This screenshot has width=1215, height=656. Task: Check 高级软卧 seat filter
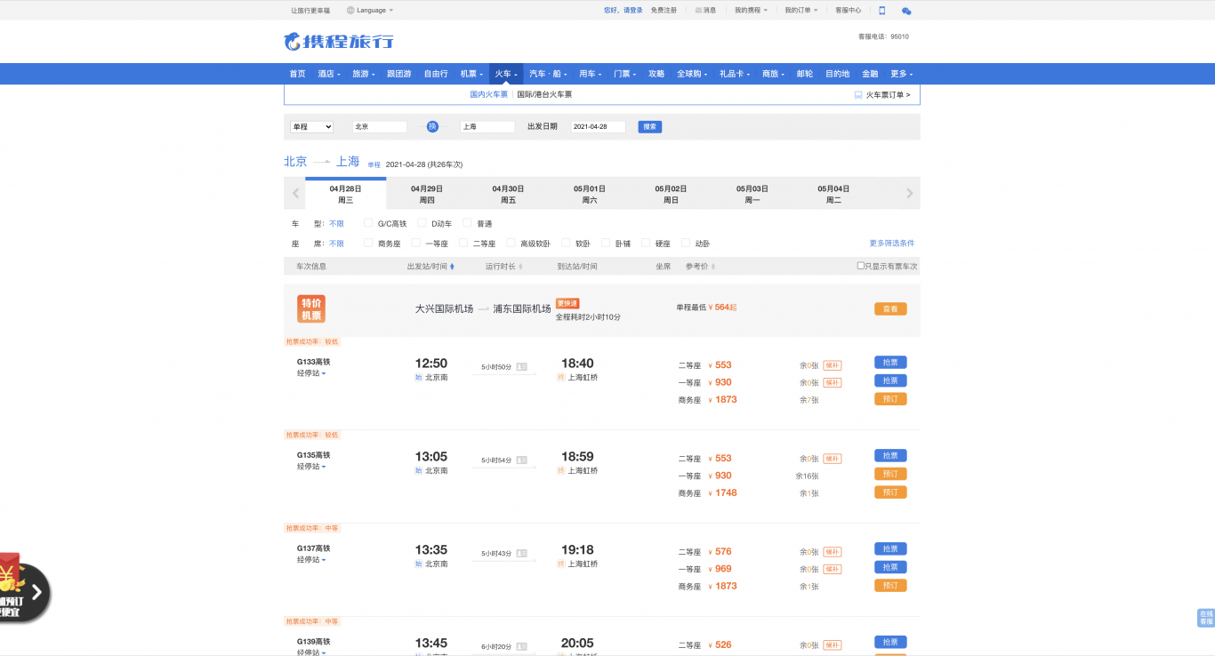(511, 243)
